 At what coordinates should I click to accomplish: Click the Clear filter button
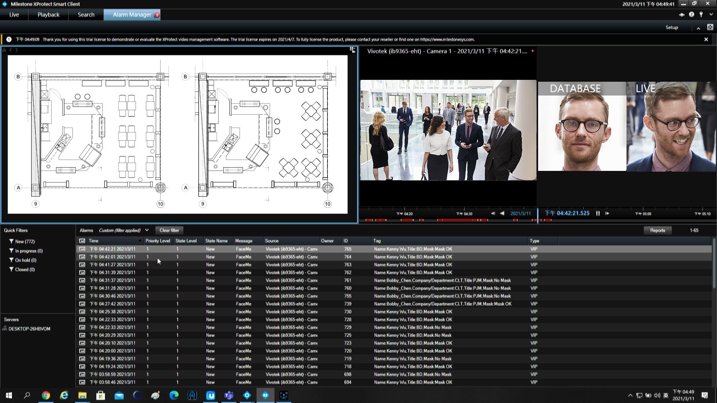(x=169, y=230)
